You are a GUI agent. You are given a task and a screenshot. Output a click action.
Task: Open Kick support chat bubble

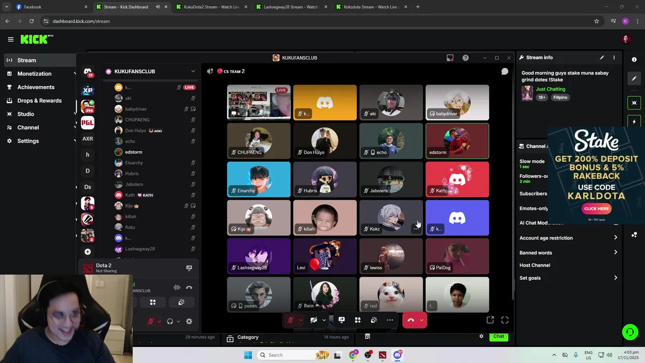point(630,332)
